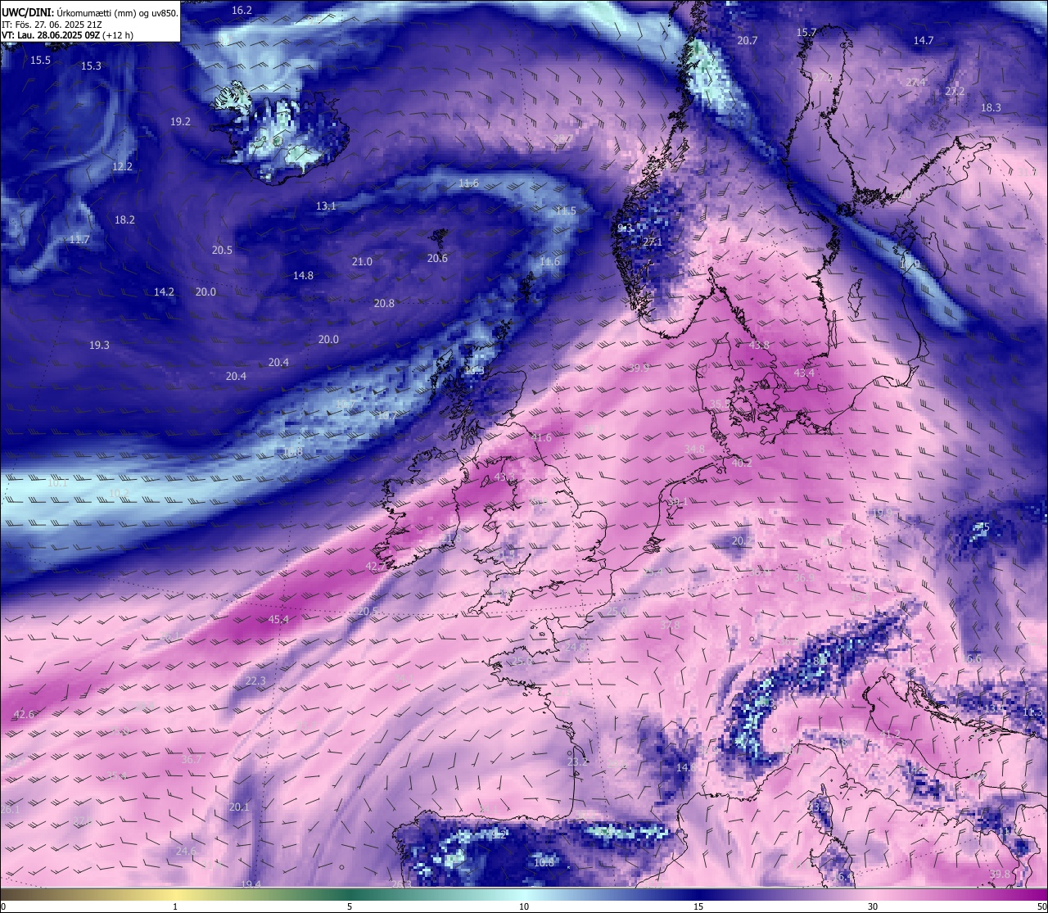Click the 11.7 map value
This screenshot has height=913, width=1048.
[79, 240]
